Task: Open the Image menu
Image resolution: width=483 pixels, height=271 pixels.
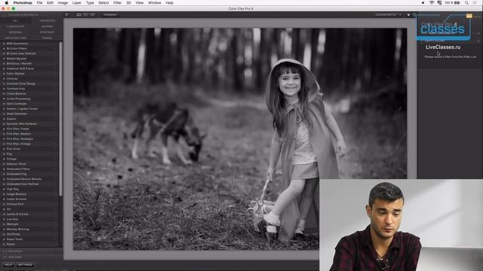Action: (x=63, y=3)
